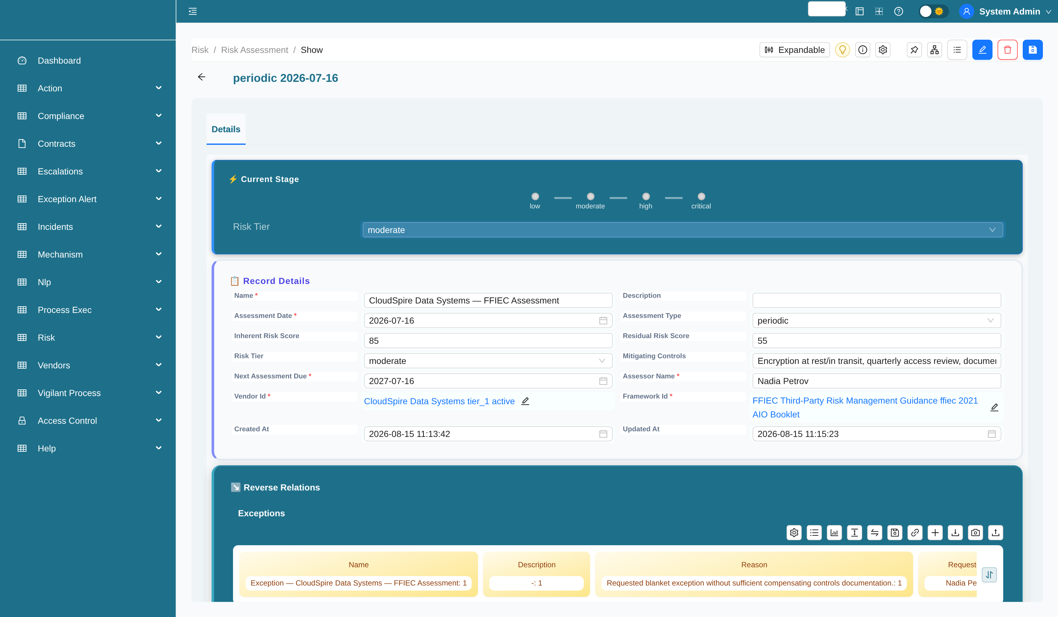Image resolution: width=1058 pixels, height=617 pixels.
Task: Open the Record Details Risk Tier dropdown
Action: (488, 361)
